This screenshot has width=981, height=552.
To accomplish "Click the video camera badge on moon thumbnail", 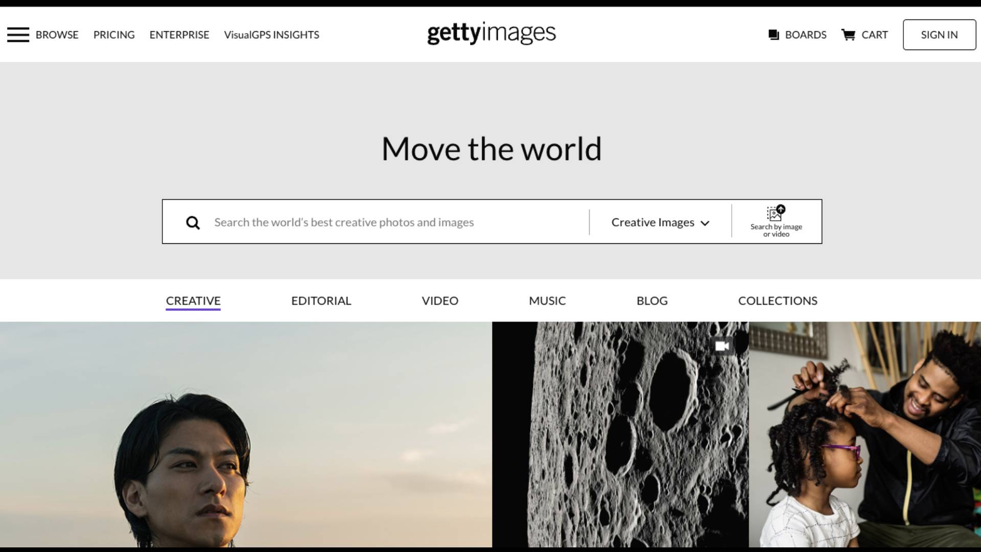I will click(722, 346).
